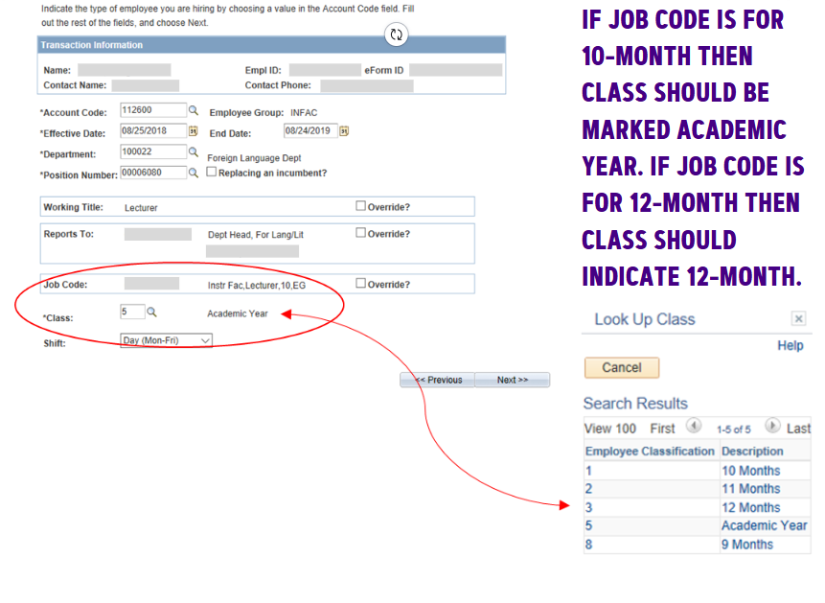Image resolution: width=825 pixels, height=603 pixels.
Task: Open the End Date calendar picker
Action: [x=341, y=131]
